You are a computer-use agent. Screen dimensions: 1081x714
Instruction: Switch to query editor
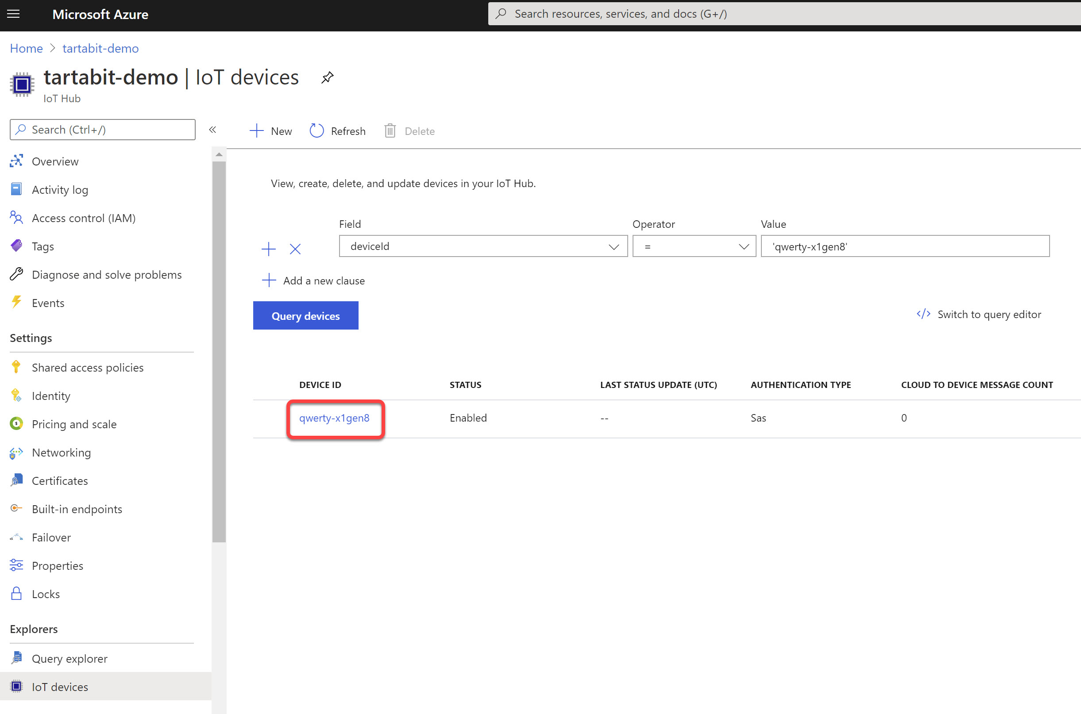click(978, 314)
